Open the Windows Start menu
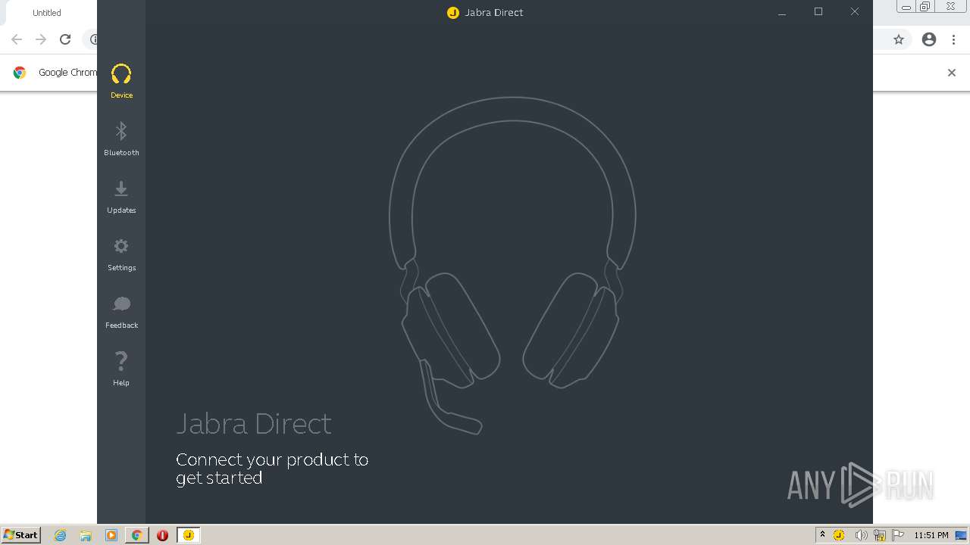This screenshot has height=545, width=970. pyautogui.click(x=21, y=534)
